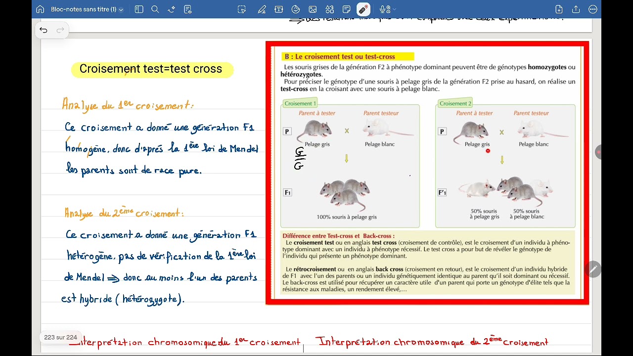The width and height of the screenshot is (633, 356).
Task: Select the Image insert tool
Action: pyautogui.click(x=313, y=9)
